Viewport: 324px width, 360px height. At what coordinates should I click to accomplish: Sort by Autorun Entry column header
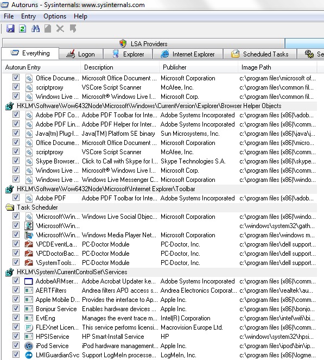click(x=41, y=67)
